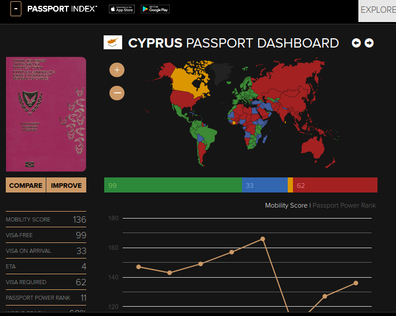396x316 pixels.
Task: Switch chart to Mobility Score
Action: pyautogui.click(x=287, y=205)
